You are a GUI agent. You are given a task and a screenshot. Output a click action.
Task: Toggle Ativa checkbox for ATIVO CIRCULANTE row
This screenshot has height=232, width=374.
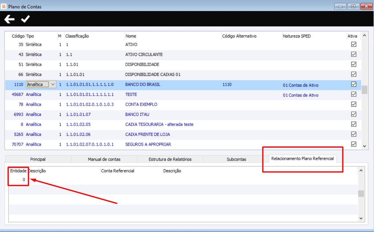coord(354,54)
